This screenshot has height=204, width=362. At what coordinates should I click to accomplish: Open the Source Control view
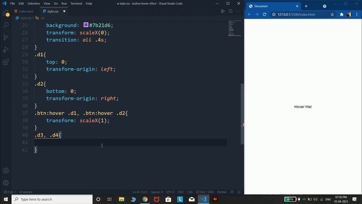click(6, 37)
